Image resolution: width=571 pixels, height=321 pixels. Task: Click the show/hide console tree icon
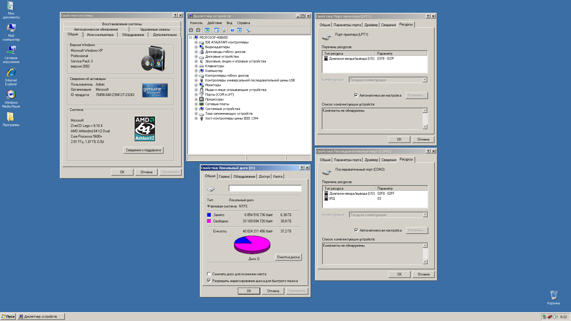[207, 30]
